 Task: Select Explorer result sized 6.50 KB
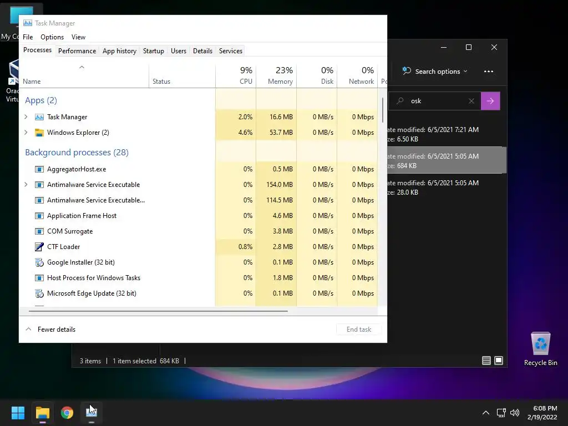[x=447, y=134]
